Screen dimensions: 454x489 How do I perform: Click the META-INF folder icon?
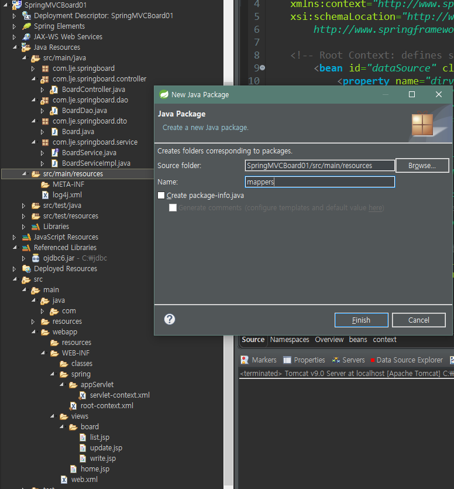(x=45, y=184)
